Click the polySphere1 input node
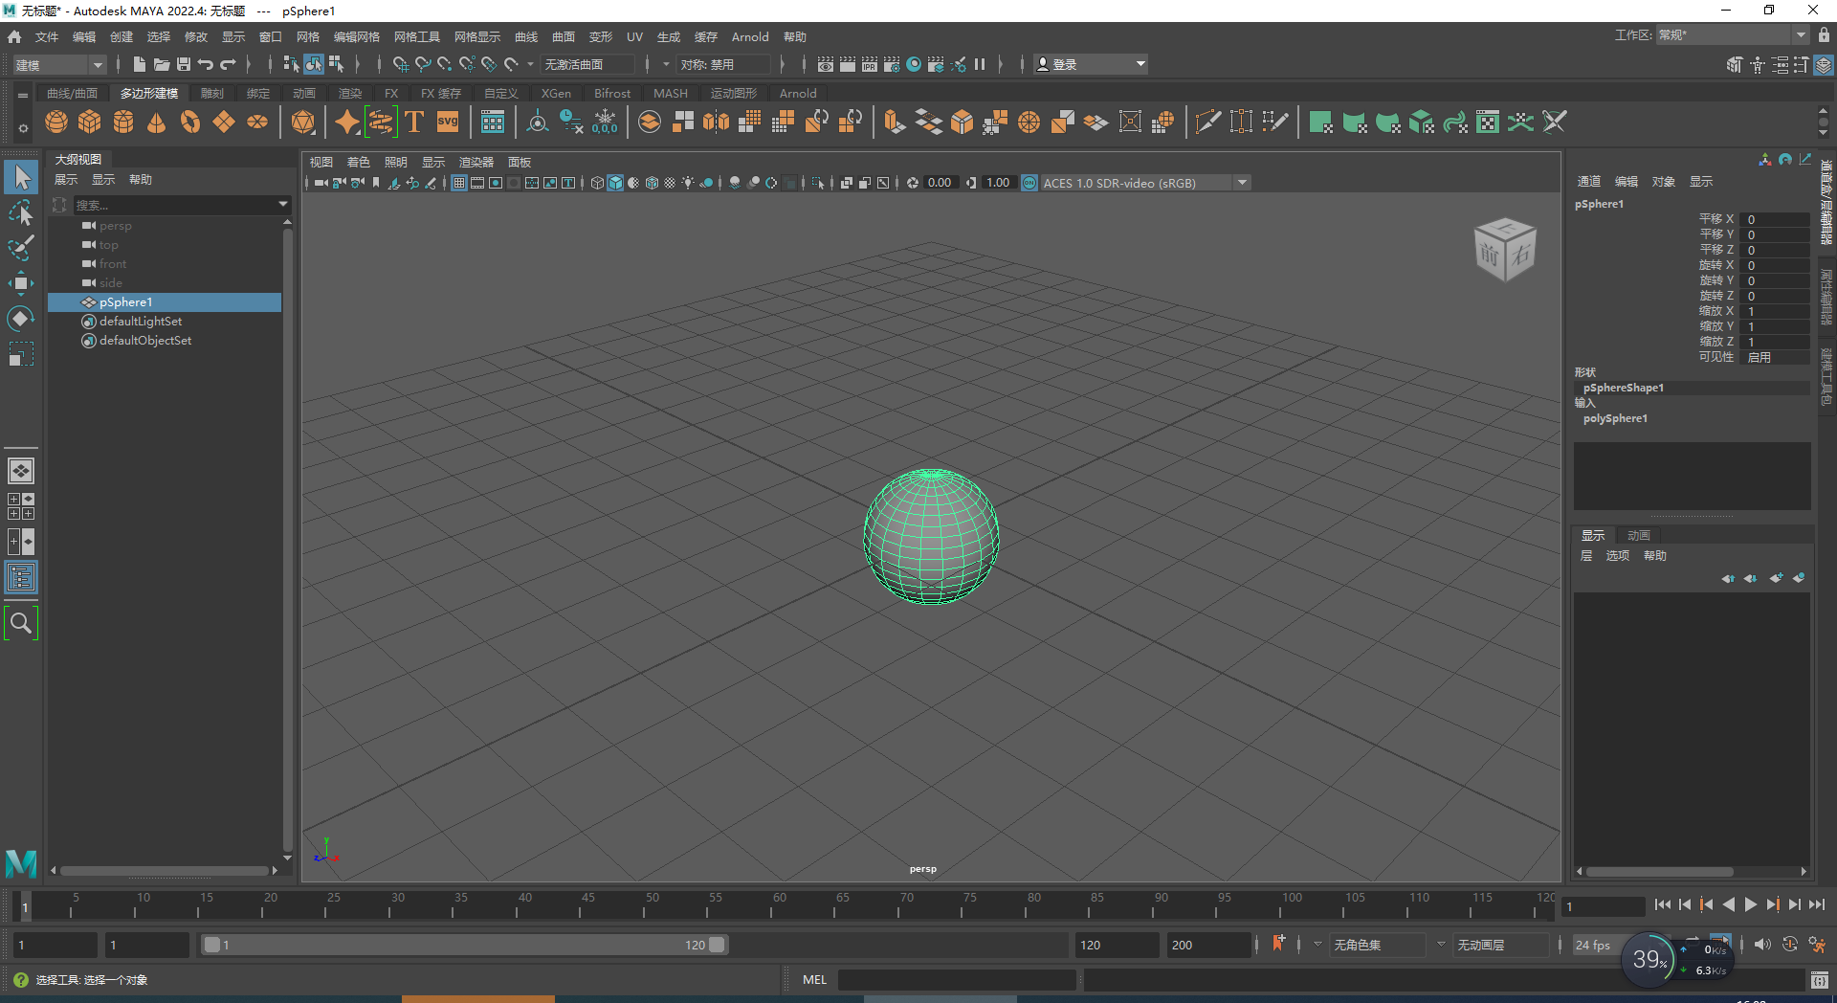 (1615, 418)
